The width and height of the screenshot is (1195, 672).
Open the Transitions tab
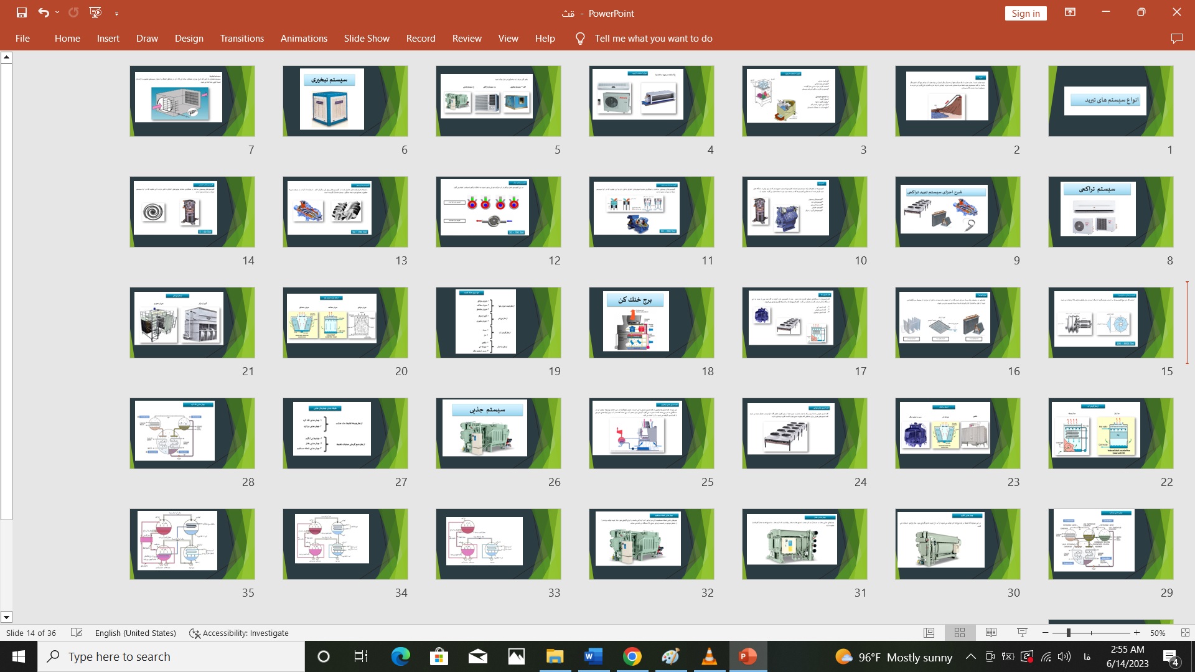point(241,39)
